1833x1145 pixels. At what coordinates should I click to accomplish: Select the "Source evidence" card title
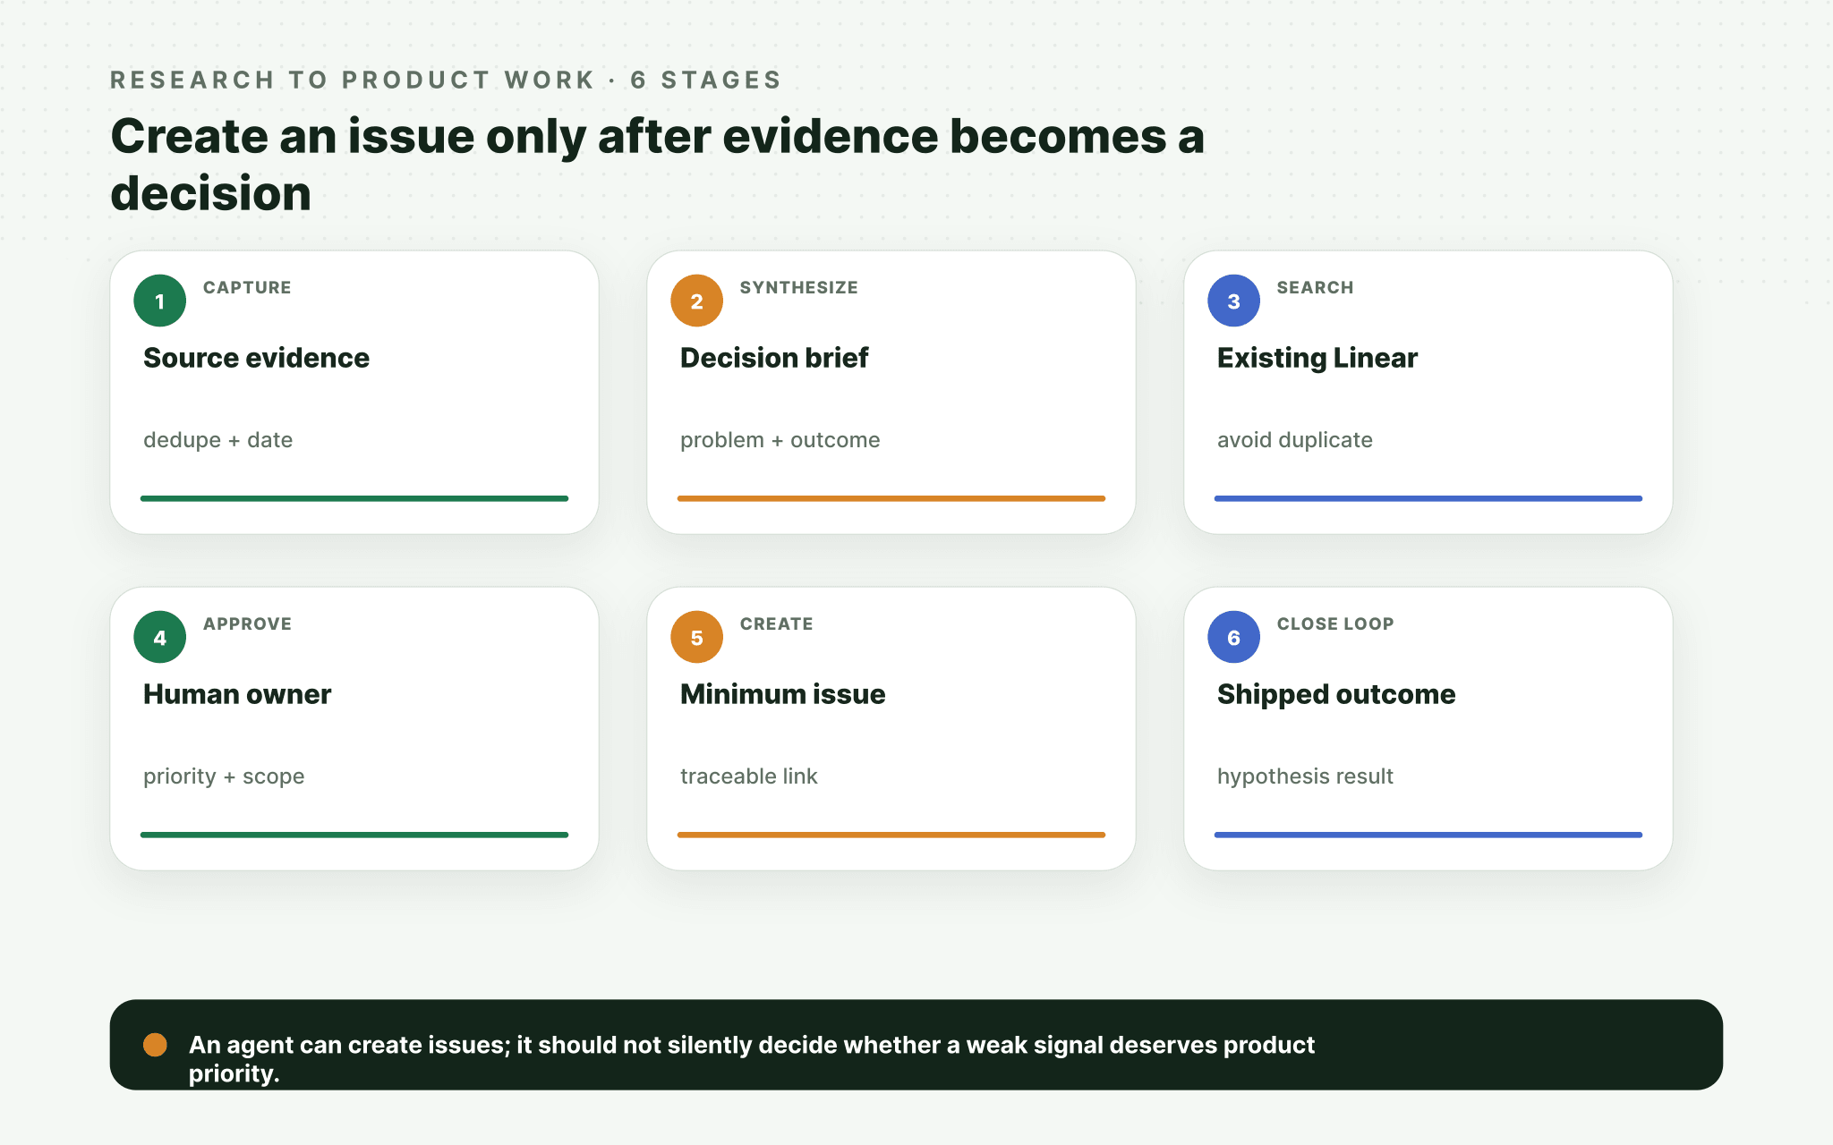click(x=256, y=358)
